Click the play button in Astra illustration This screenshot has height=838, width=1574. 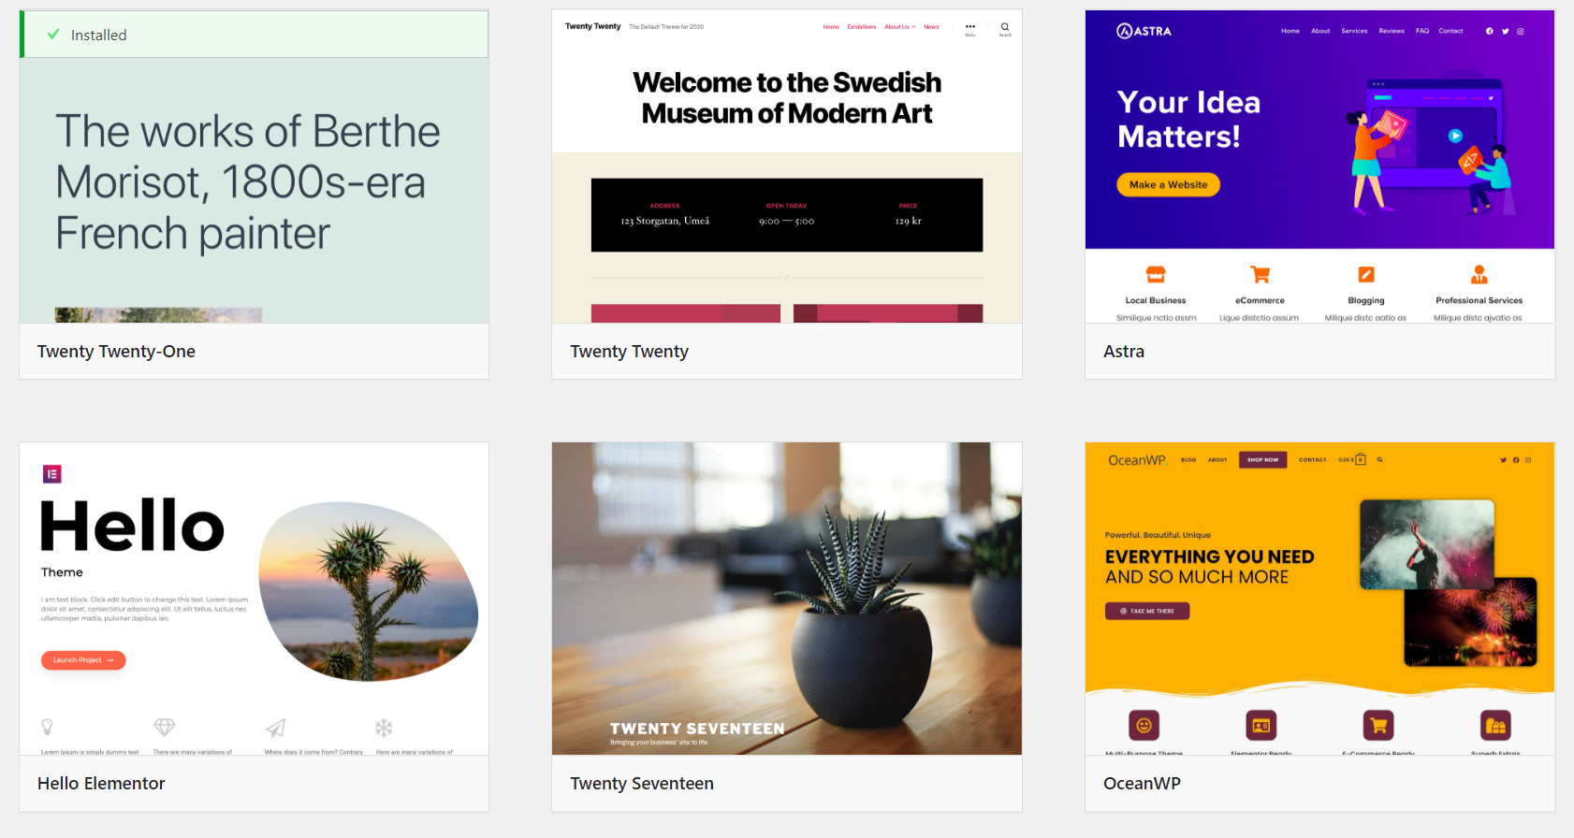pos(1455,136)
